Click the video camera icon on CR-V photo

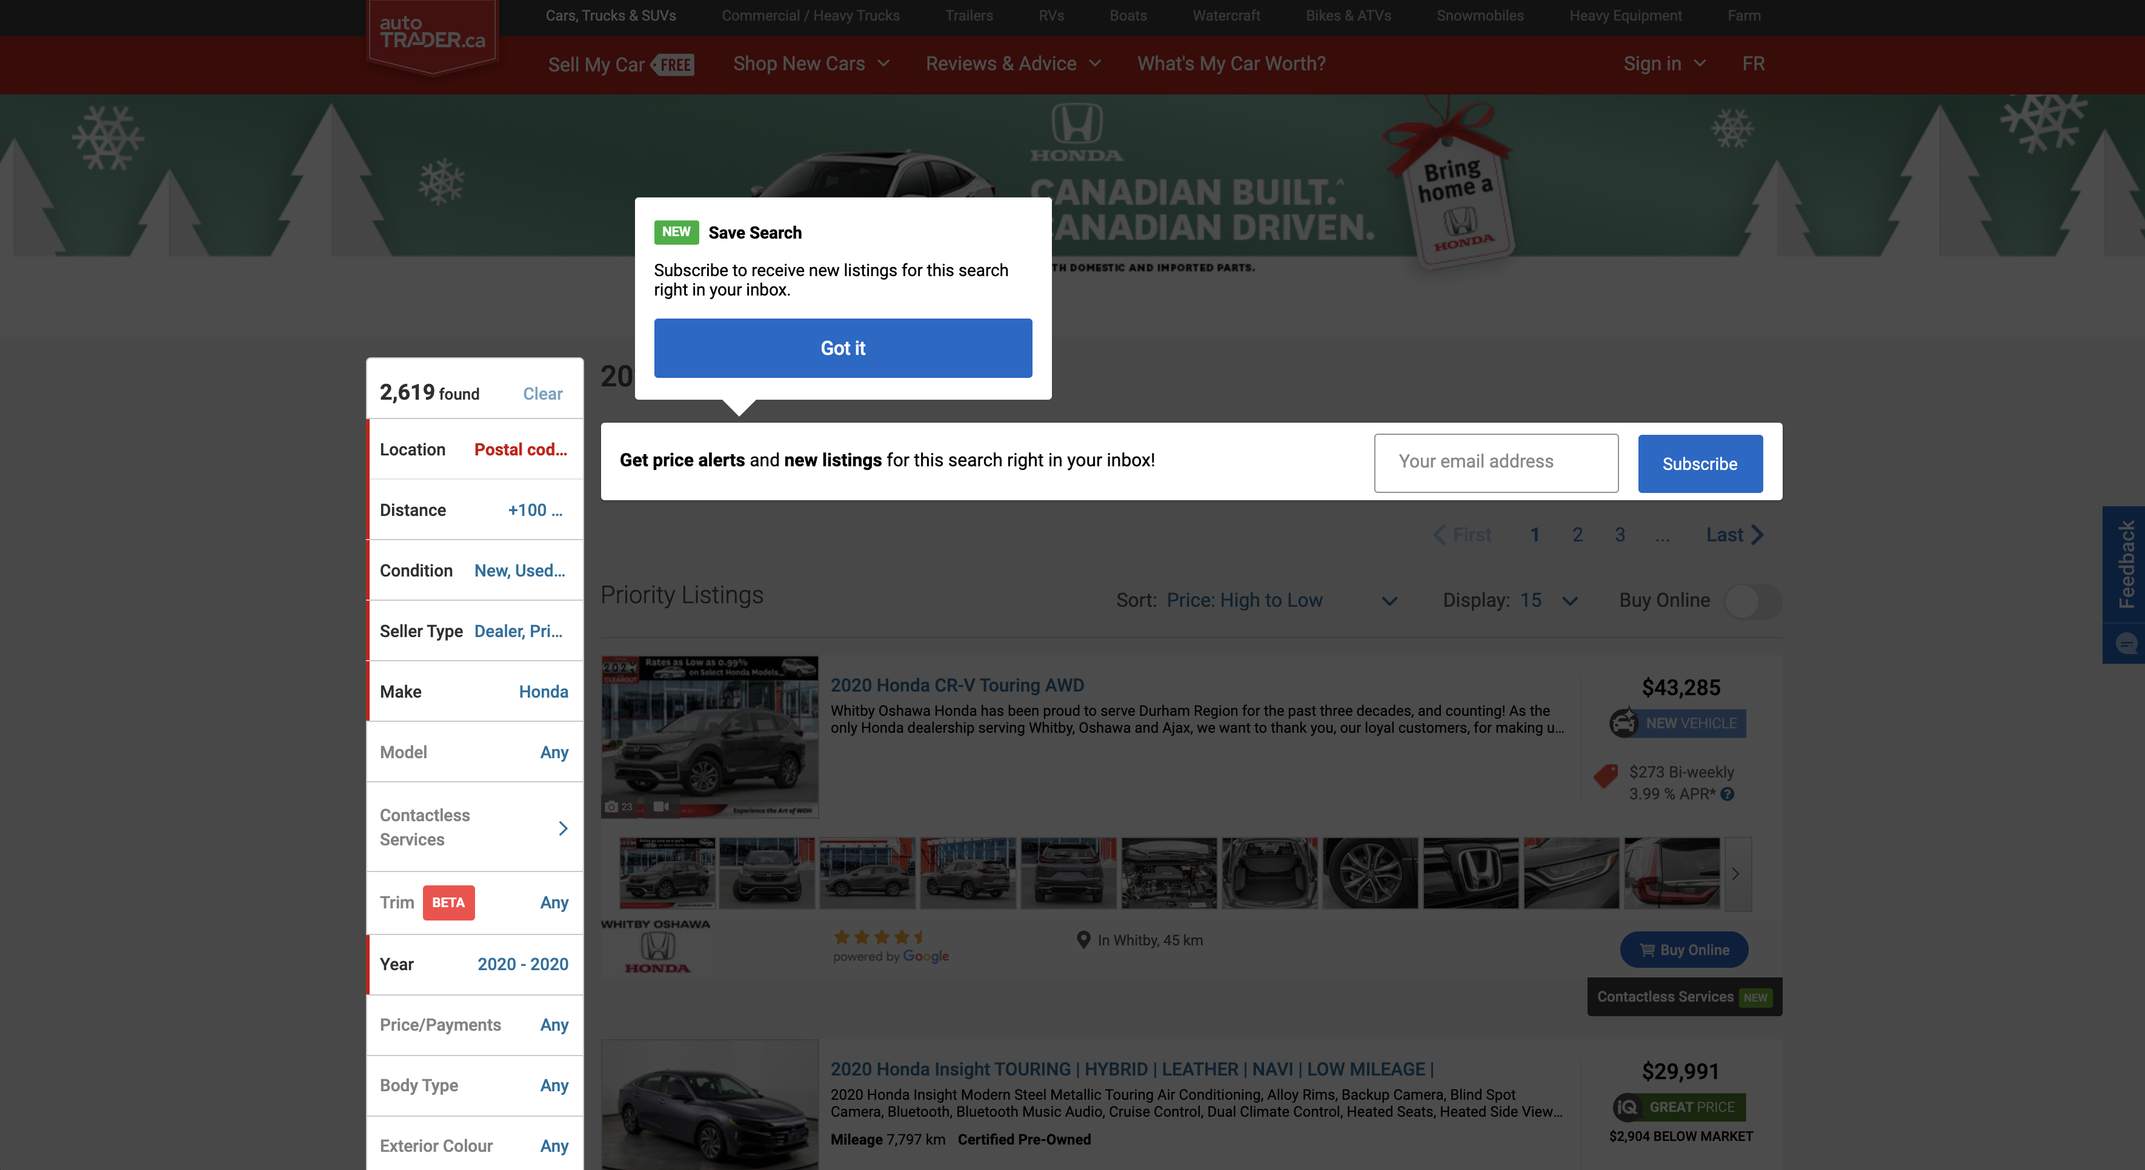coord(661,807)
